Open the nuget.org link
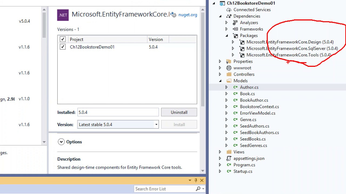 188,15
